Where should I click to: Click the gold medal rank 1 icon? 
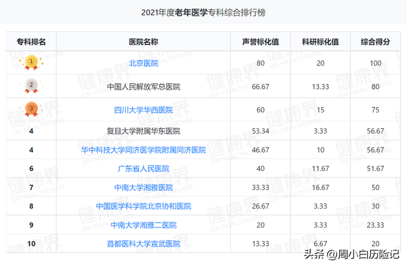31,62
